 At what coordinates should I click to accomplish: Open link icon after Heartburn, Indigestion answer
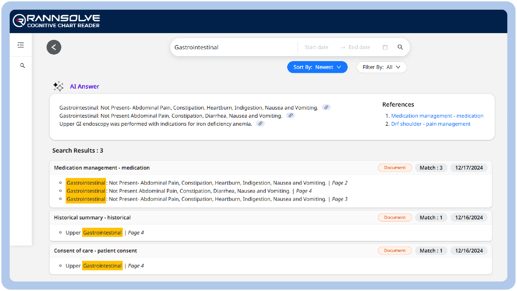[x=326, y=107]
